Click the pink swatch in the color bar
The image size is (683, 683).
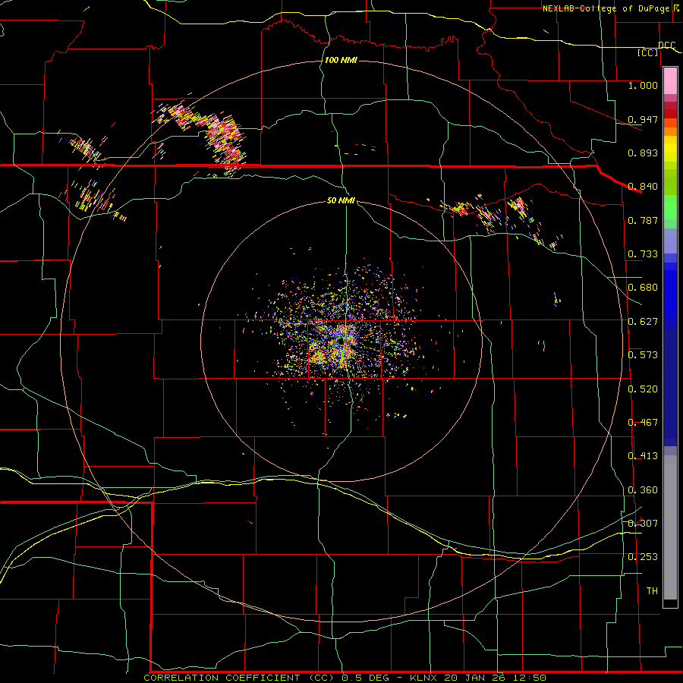(x=670, y=80)
